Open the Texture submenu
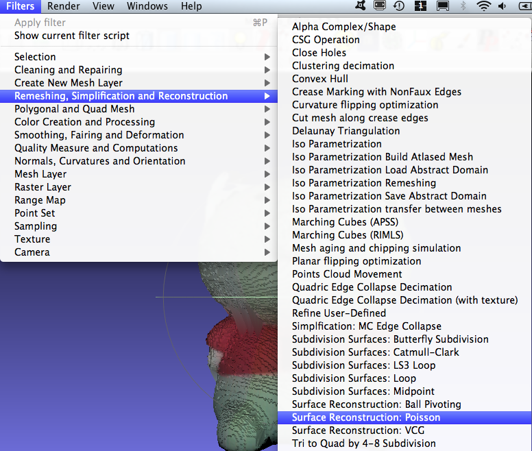This screenshot has width=532, height=451. click(x=138, y=239)
